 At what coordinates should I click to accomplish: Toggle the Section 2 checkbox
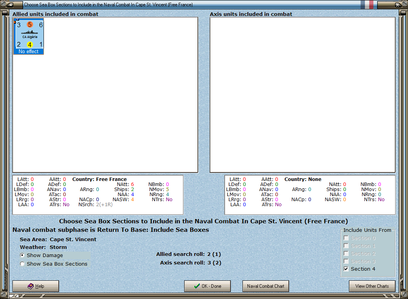pos(346,254)
